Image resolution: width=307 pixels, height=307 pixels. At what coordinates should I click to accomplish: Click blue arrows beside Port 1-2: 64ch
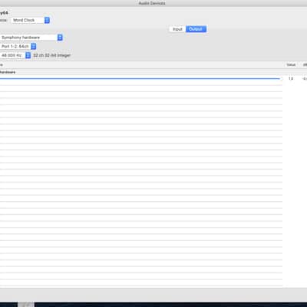click(34, 46)
